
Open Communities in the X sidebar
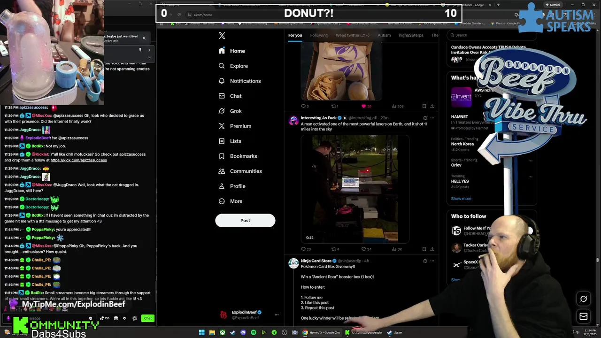(240, 171)
